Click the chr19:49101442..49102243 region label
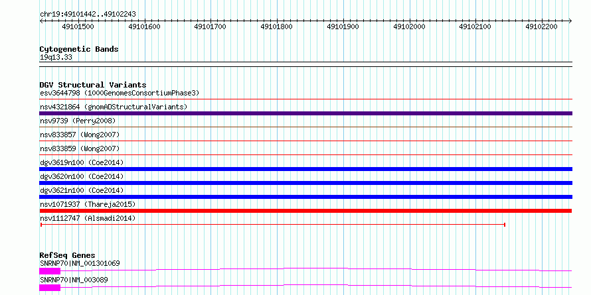Screen dimensions: 591x295 (88, 15)
